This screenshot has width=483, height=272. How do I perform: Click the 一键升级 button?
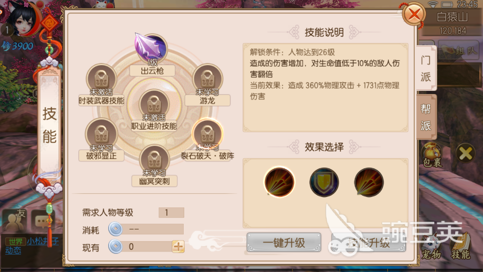283,243
